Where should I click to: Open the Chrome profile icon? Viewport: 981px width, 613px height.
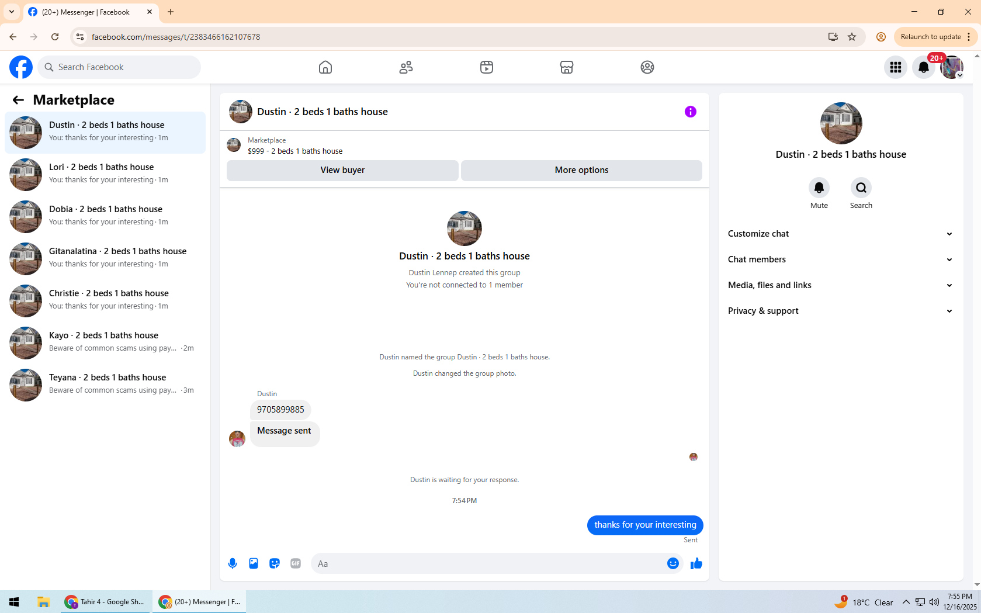pos(881,37)
